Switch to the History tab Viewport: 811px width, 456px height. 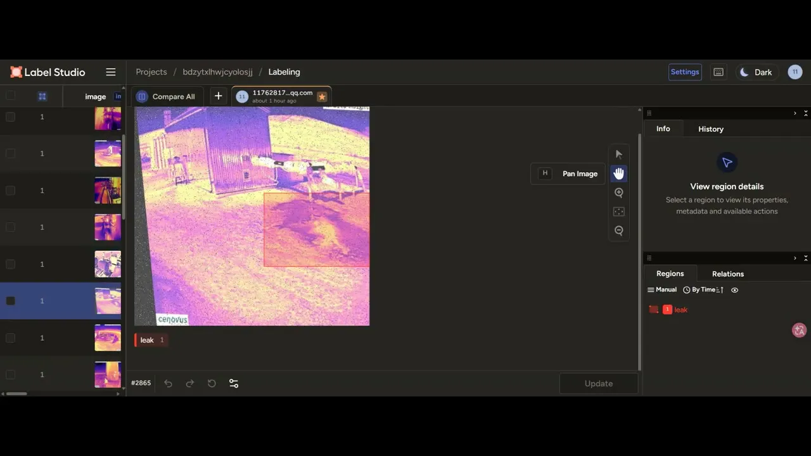click(x=711, y=129)
